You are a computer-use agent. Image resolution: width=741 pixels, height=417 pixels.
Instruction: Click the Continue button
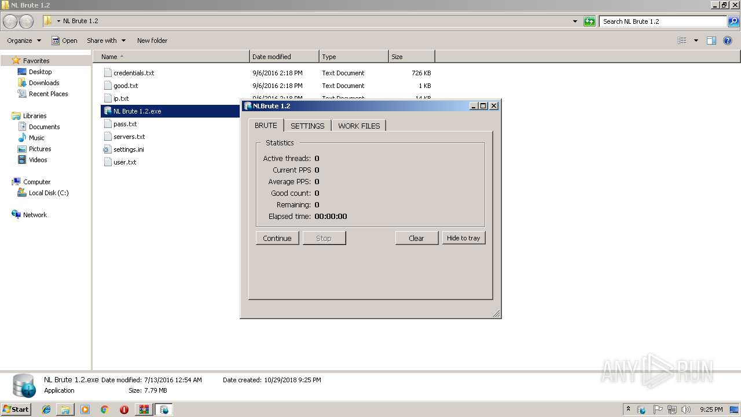[277, 238]
